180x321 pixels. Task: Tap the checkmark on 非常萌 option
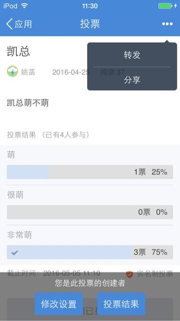click(15, 252)
